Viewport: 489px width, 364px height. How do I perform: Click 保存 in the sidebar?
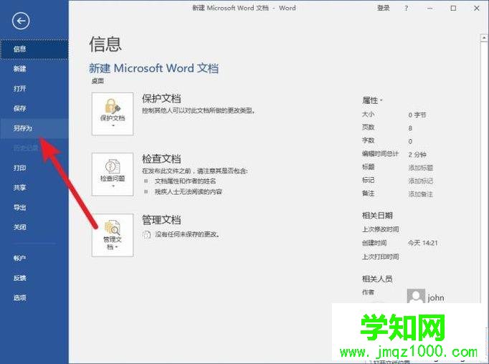point(34,108)
